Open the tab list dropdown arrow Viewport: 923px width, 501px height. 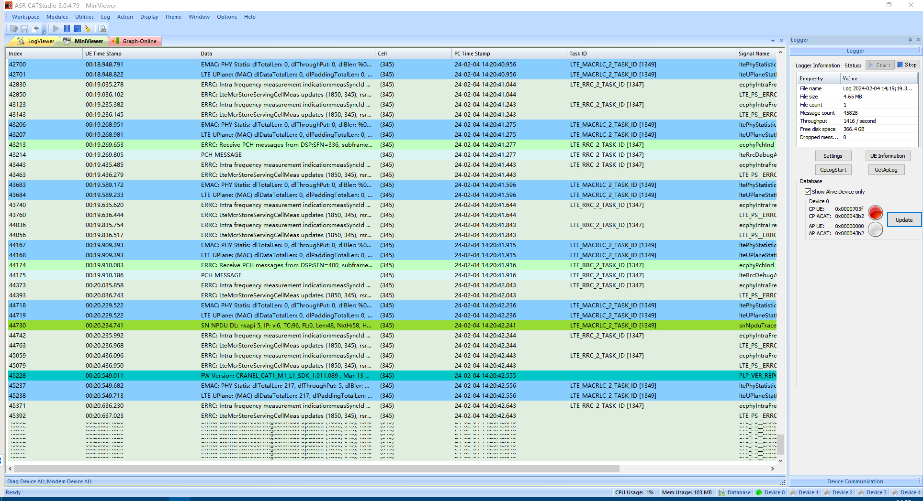point(773,41)
